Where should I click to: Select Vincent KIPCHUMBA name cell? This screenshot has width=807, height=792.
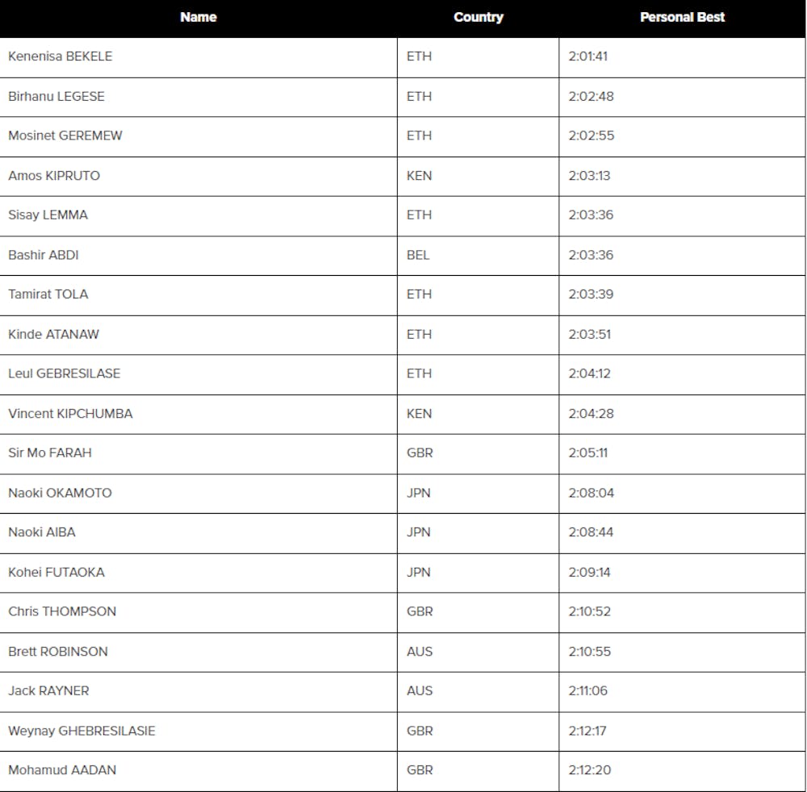[70, 414]
